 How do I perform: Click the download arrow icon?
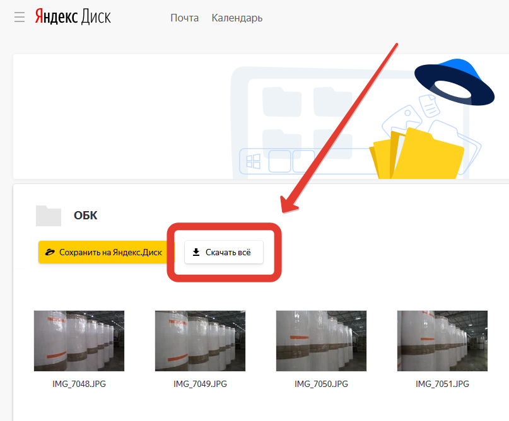(x=196, y=252)
